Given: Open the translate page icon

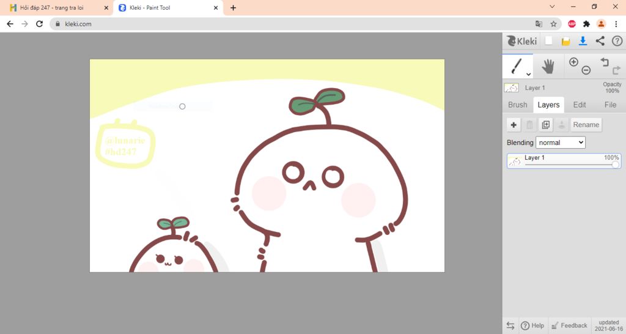Looking at the screenshot, I should pos(539,24).
